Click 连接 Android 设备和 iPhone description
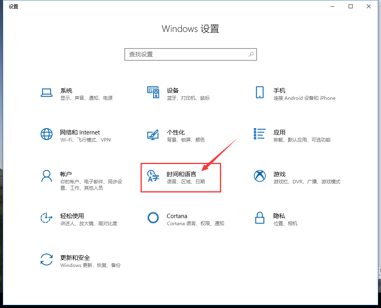 (x=304, y=98)
